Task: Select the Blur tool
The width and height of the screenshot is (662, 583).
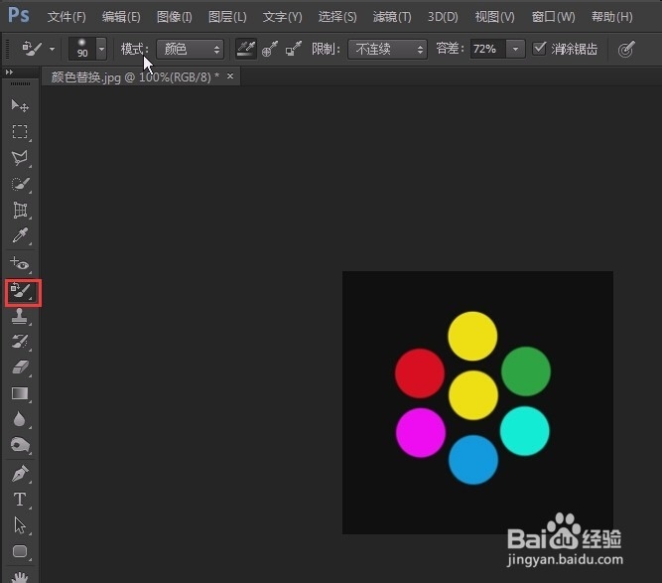Action: pos(20,419)
